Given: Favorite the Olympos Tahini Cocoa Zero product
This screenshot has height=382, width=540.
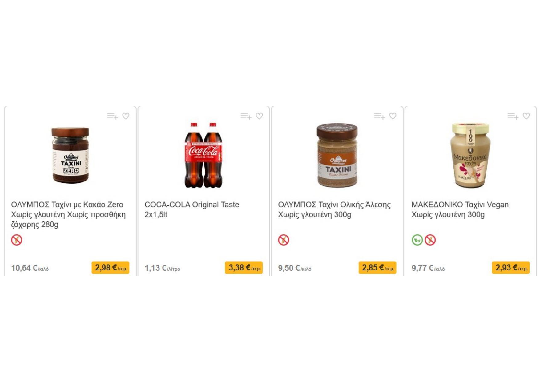Looking at the screenshot, I should 126,116.
